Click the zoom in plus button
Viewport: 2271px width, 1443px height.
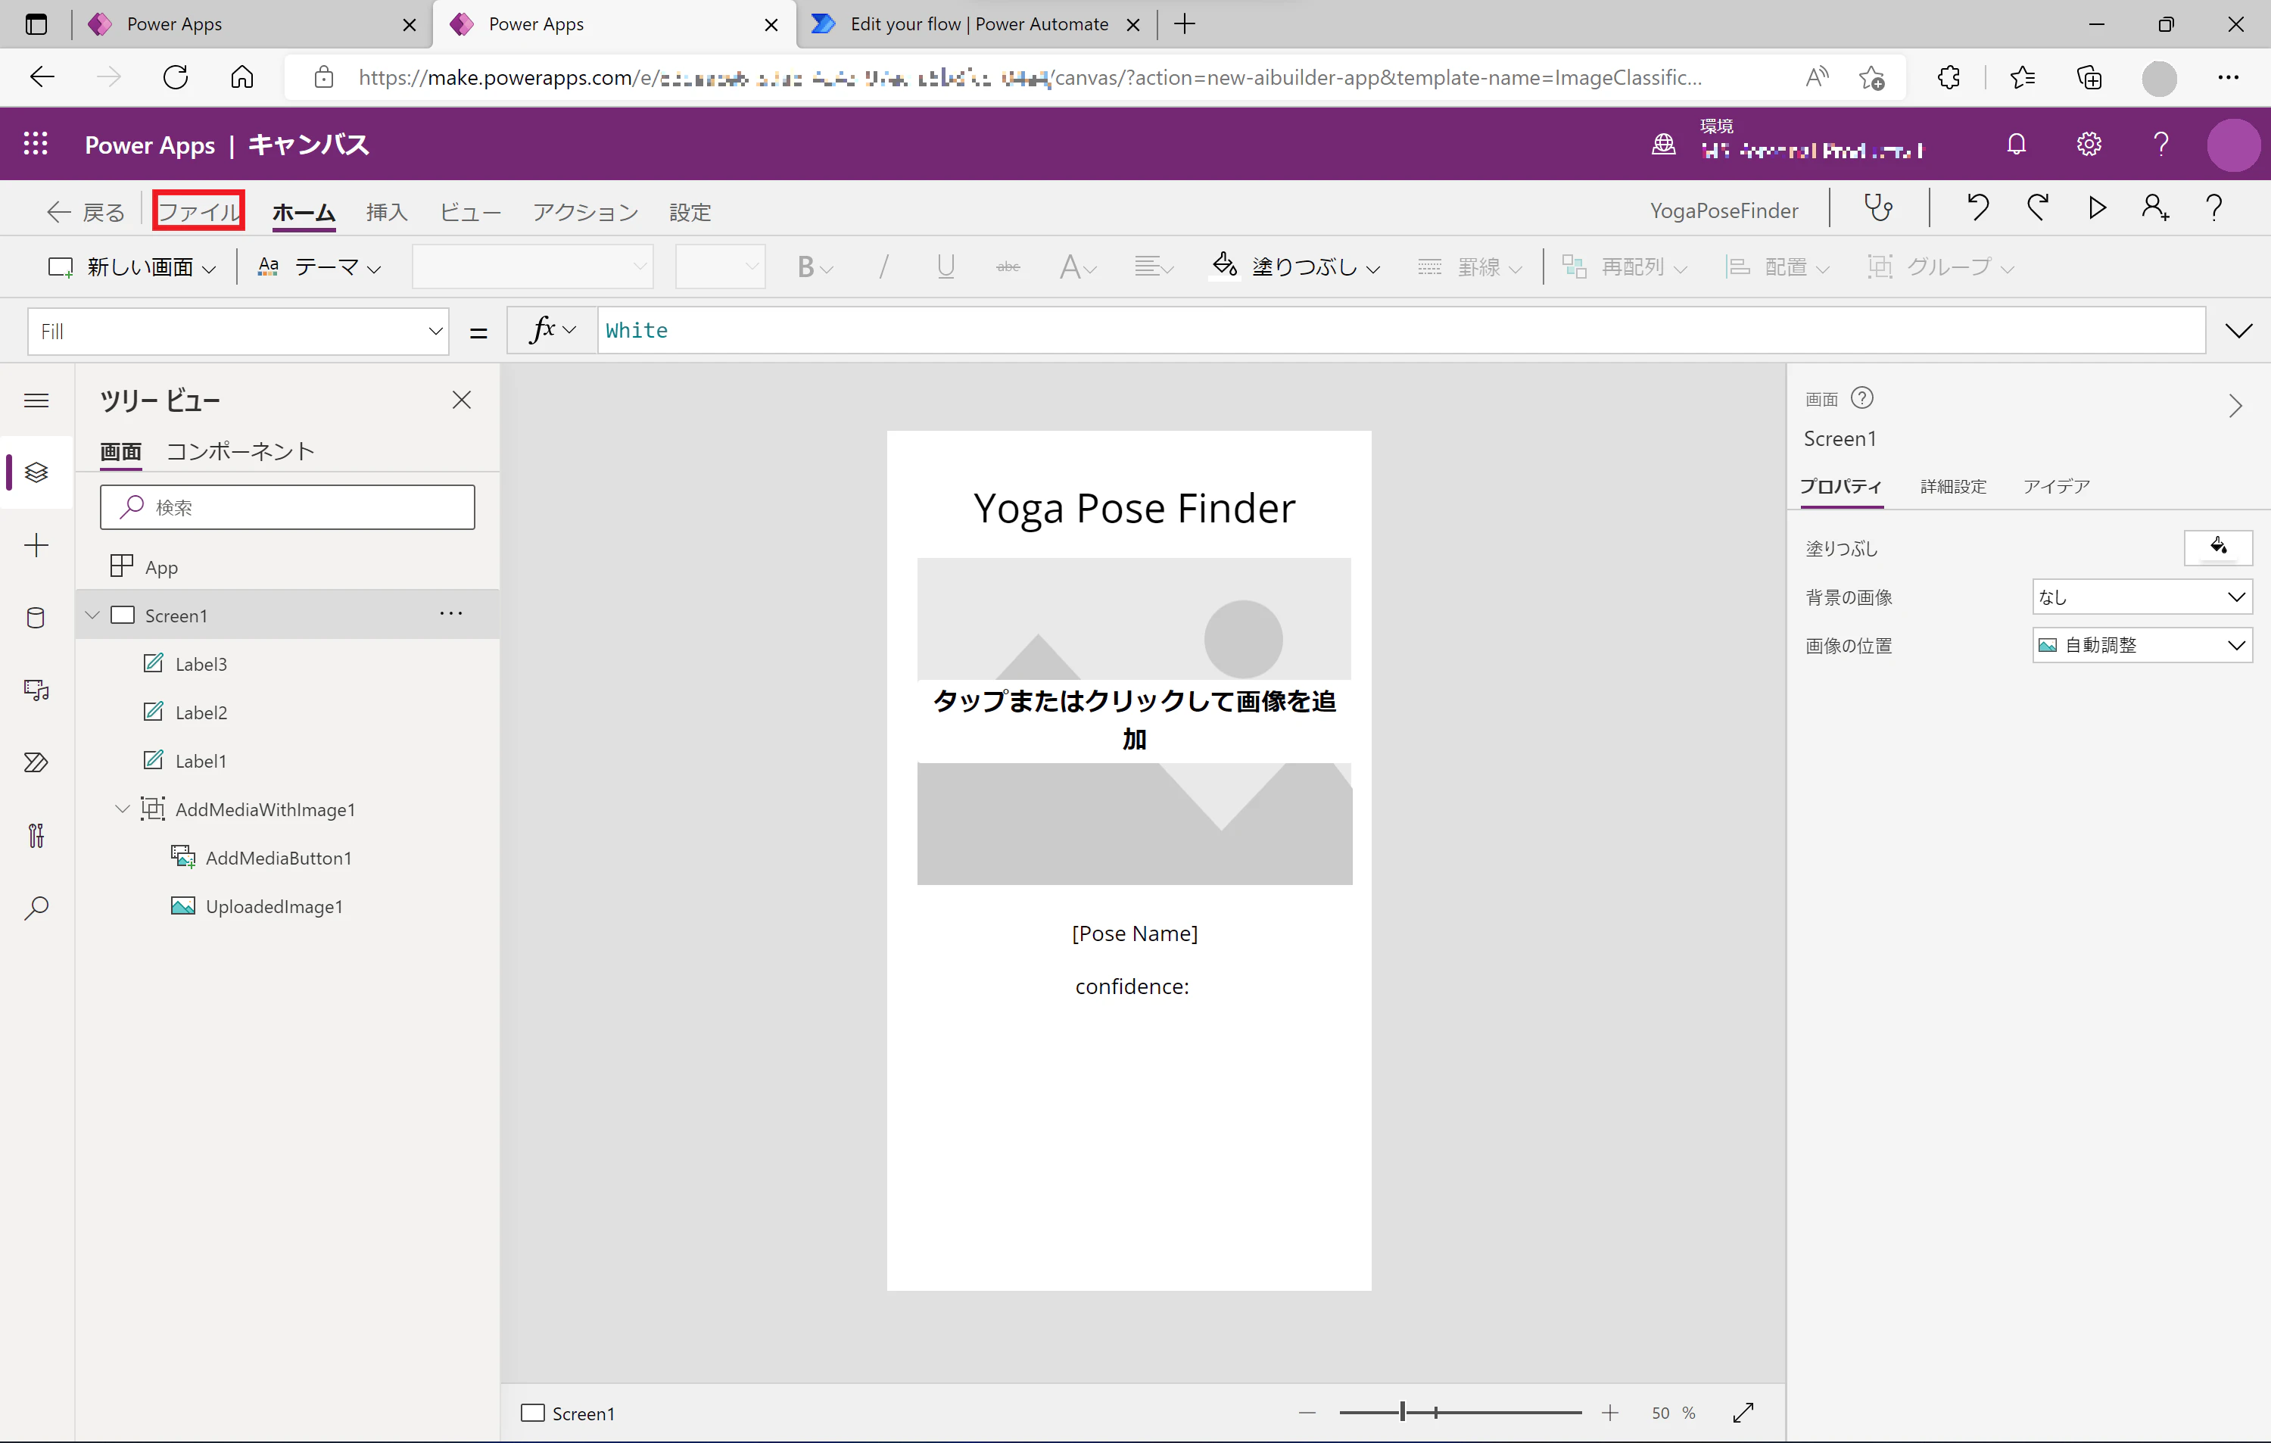click(x=1610, y=1412)
